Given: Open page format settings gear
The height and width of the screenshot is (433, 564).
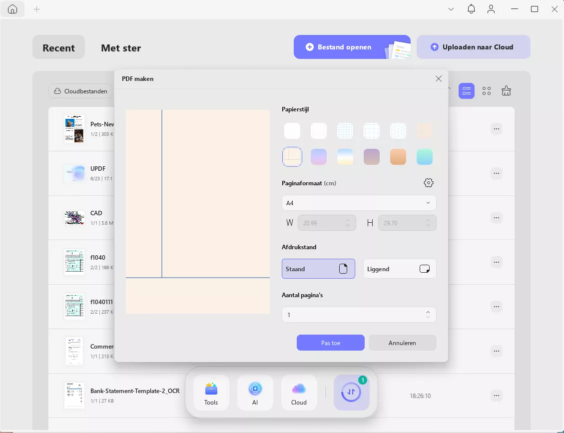Looking at the screenshot, I should coord(429,183).
